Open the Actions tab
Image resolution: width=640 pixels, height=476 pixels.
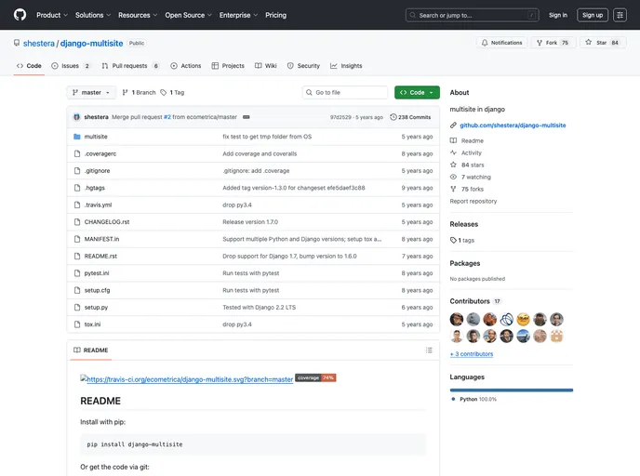[x=186, y=66]
